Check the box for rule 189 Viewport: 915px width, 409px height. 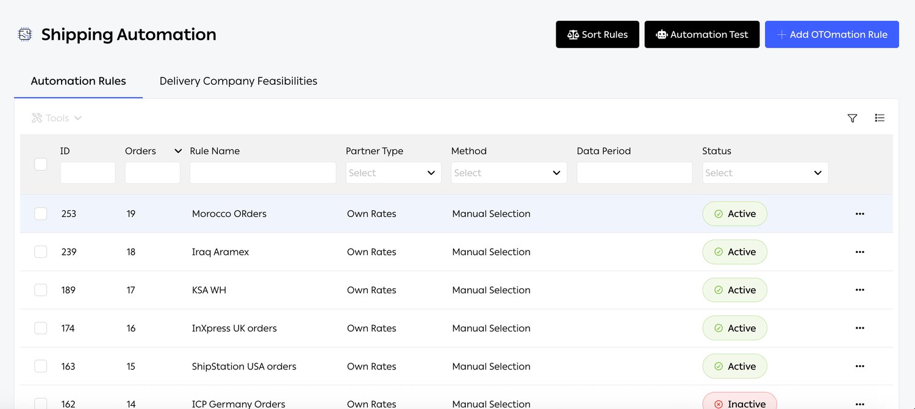click(41, 290)
